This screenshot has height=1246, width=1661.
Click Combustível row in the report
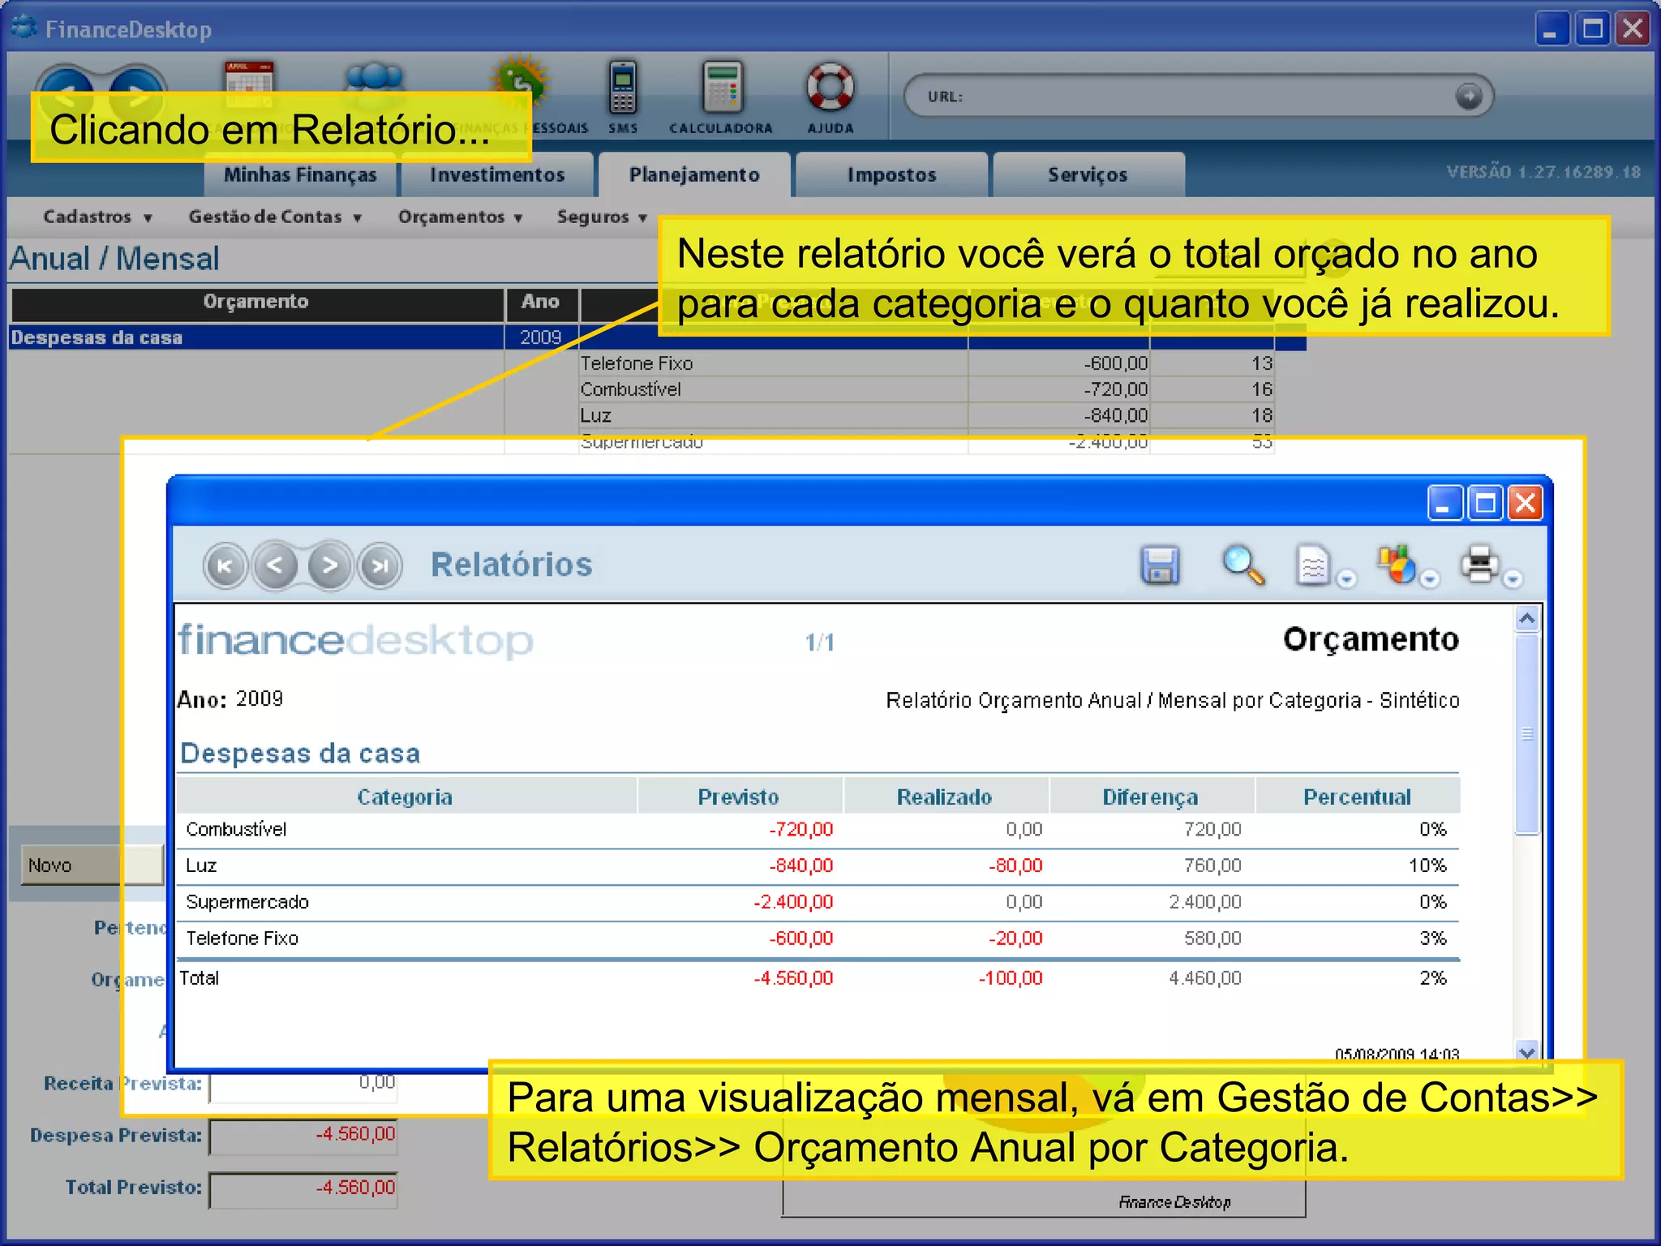pos(818,830)
